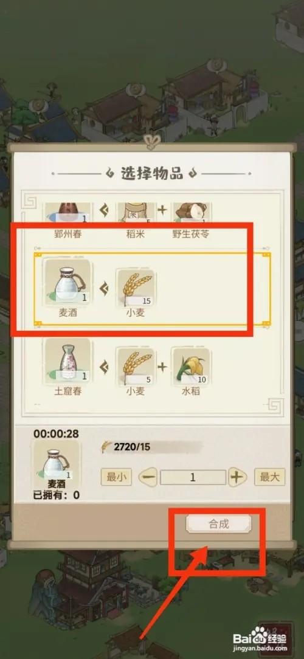Select the 土窟春 bottle icon
The height and width of the screenshot is (659, 304).
67,361
